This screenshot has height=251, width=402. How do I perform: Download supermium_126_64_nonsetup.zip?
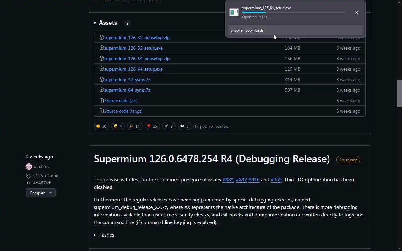137,59
